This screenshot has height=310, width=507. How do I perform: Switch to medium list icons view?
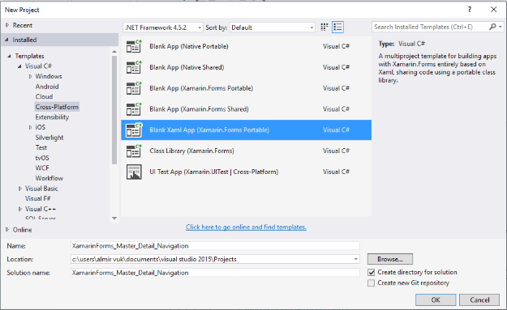337,27
